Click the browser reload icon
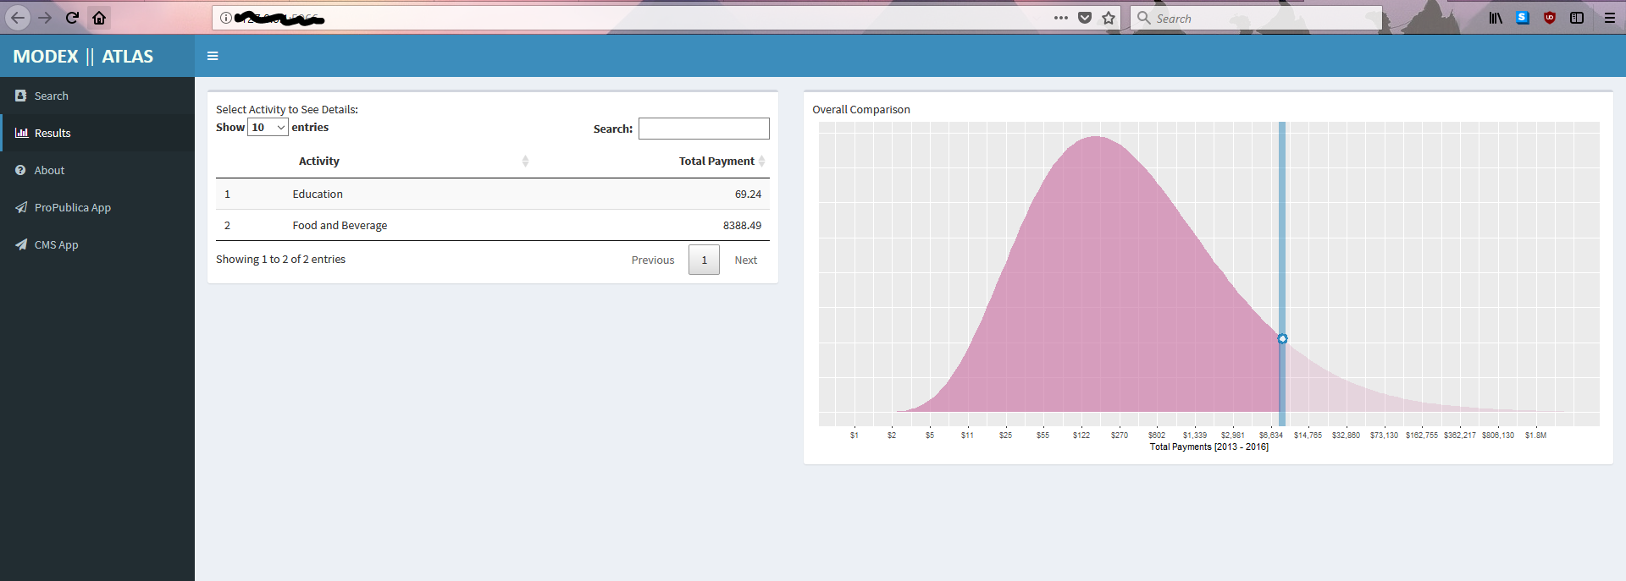Image resolution: width=1626 pixels, height=581 pixels. (72, 18)
